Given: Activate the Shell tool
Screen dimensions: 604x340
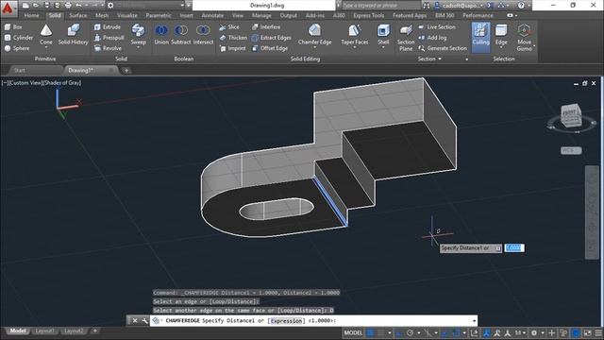Looking at the screenshot, I should pyautogui.click(x=383, y=35).
